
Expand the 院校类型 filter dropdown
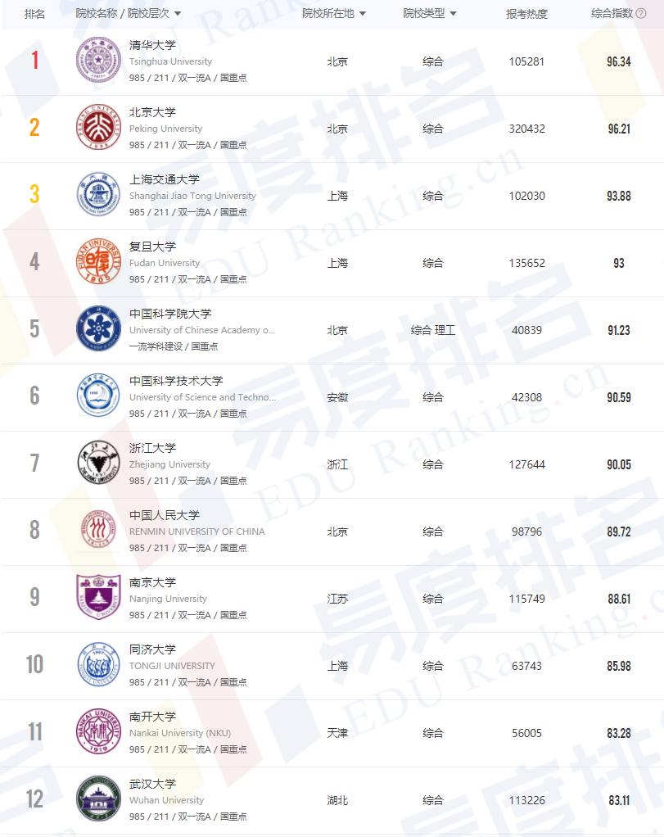pyautogui.click(x=453, y=14)
